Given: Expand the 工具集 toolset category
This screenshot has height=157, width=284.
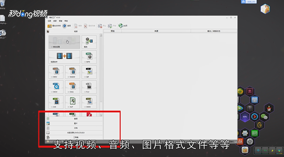Looking at the screenshot, I should (74, 137).
